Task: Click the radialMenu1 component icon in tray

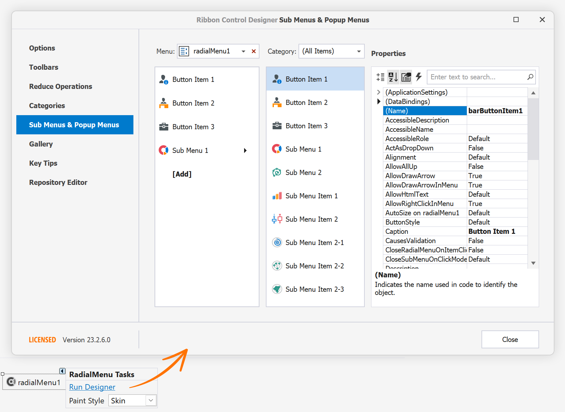Action: pyautogui.click(x=11, y=382)
